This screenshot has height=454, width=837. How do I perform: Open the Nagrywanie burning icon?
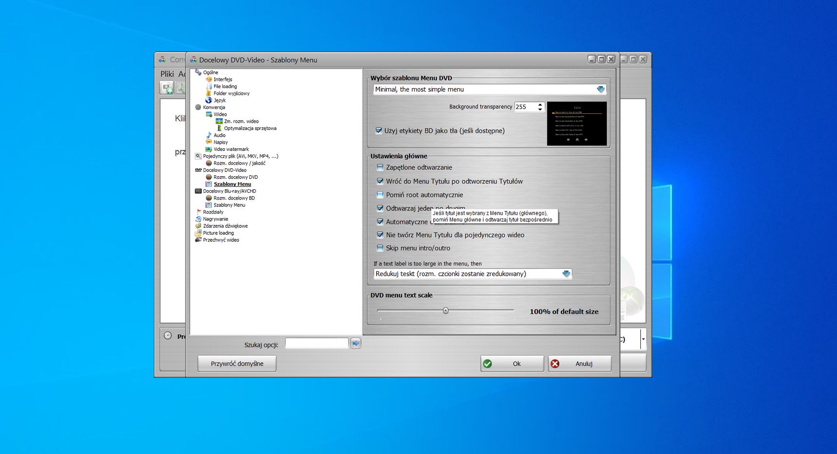pyautogui.click(x=198, y=219)
